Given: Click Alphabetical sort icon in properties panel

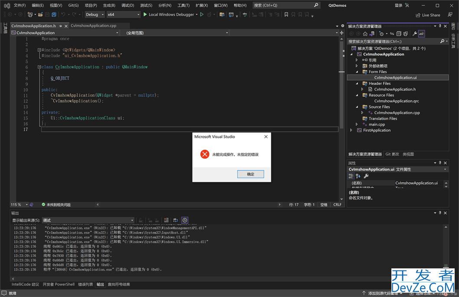Looking at the screenshot, I should click(358, 176).
